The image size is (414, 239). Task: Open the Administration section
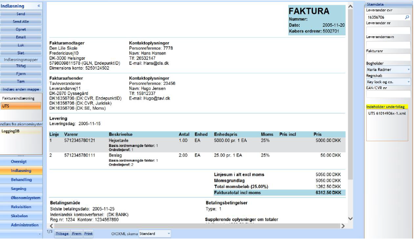point(21,225)
